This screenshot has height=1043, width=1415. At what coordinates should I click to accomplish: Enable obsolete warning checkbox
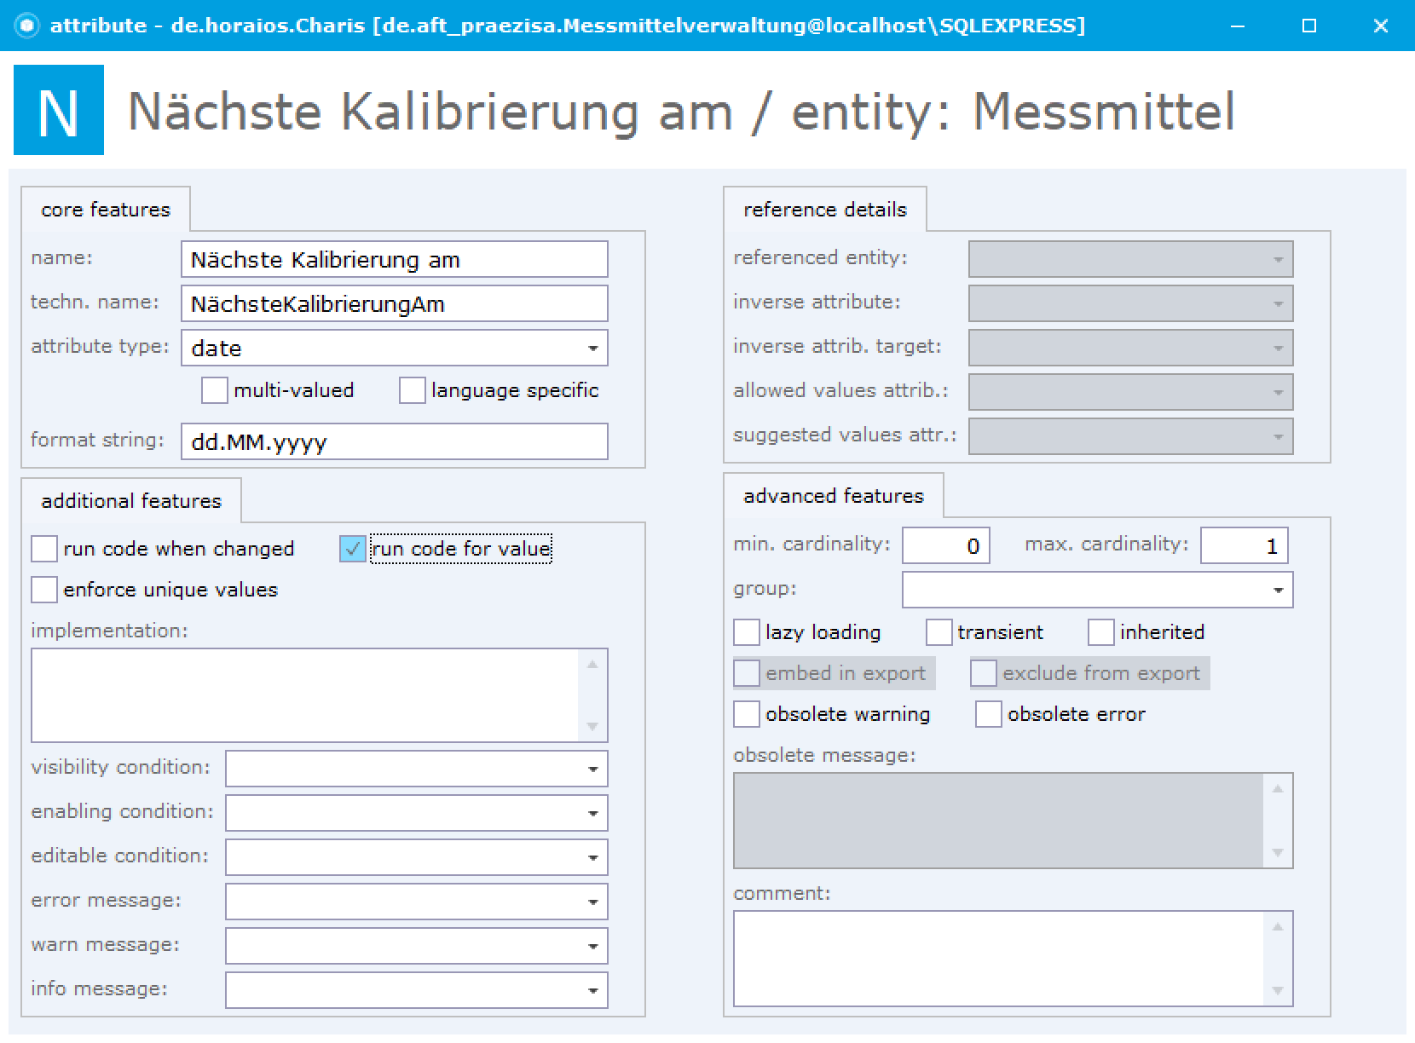tap(747, 714)
